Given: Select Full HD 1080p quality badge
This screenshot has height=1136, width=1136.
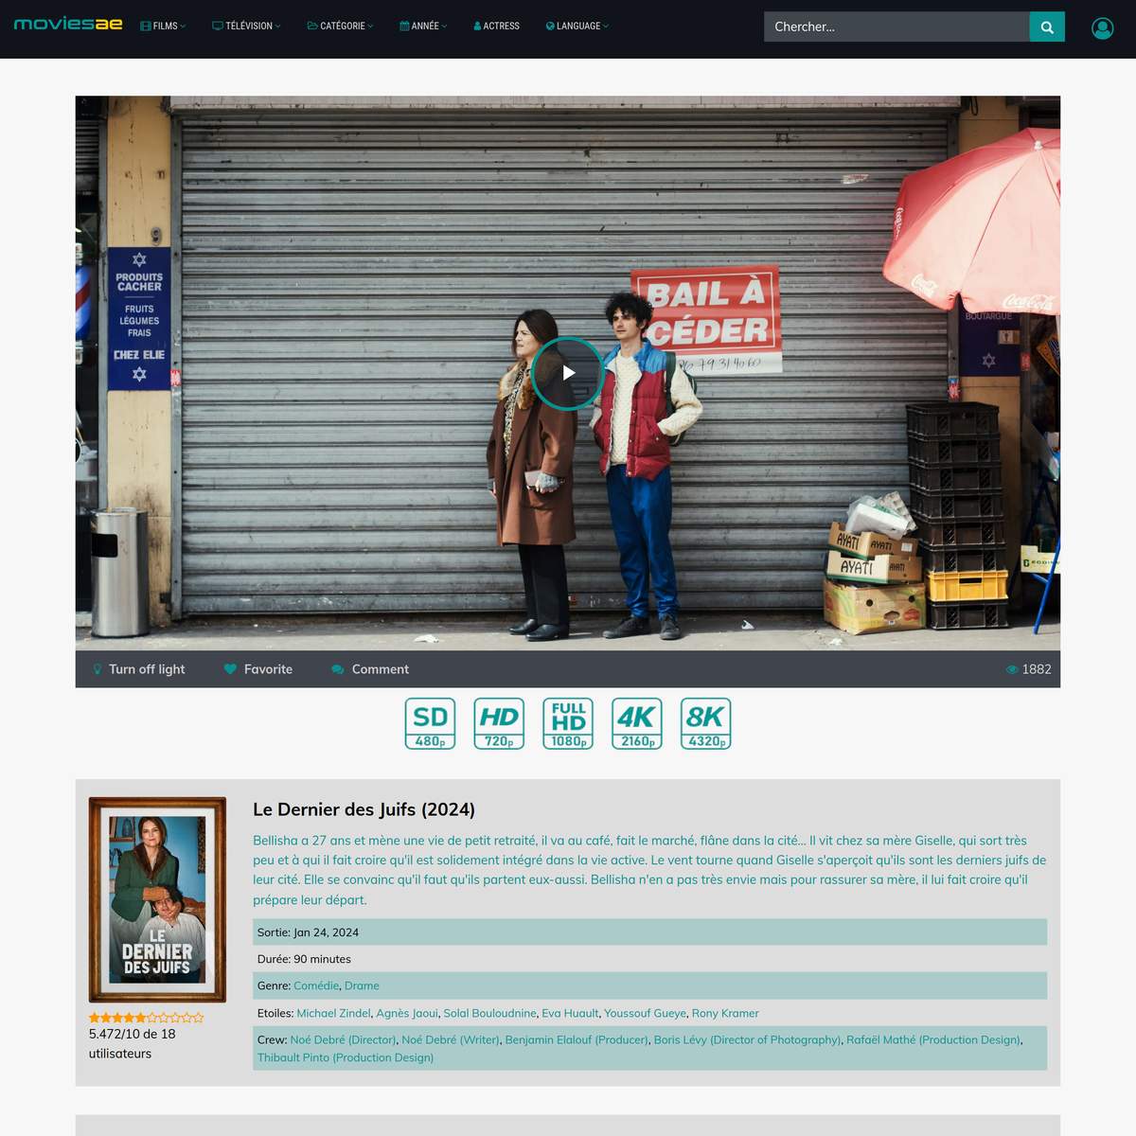Looking at the screenshot, I should pyautogui.click(x=568, y=724).
